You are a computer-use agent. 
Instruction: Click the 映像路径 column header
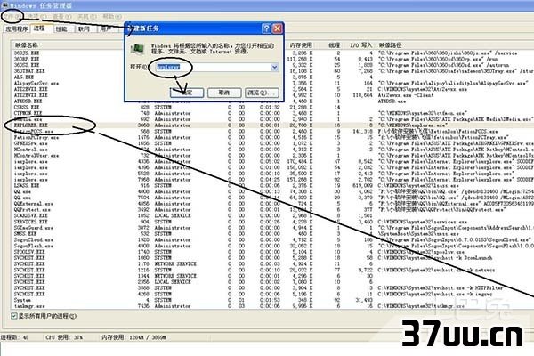click(391, 45)
